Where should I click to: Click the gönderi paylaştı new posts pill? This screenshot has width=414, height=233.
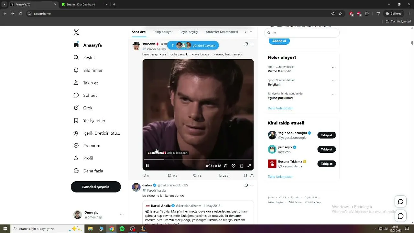pyautogui.click(x=193, y=45)
